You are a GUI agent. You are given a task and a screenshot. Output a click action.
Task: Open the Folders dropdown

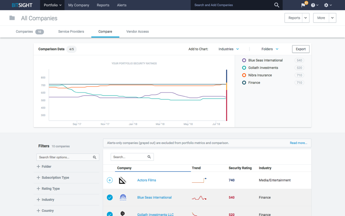pos(270,49)
